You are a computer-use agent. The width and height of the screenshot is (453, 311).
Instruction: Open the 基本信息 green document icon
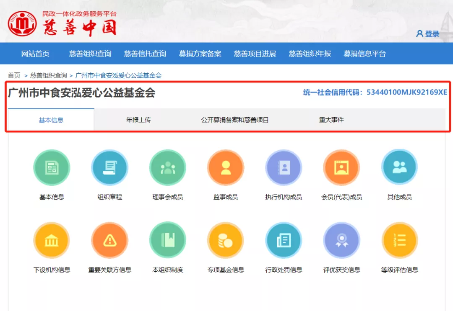pos(52,167)
